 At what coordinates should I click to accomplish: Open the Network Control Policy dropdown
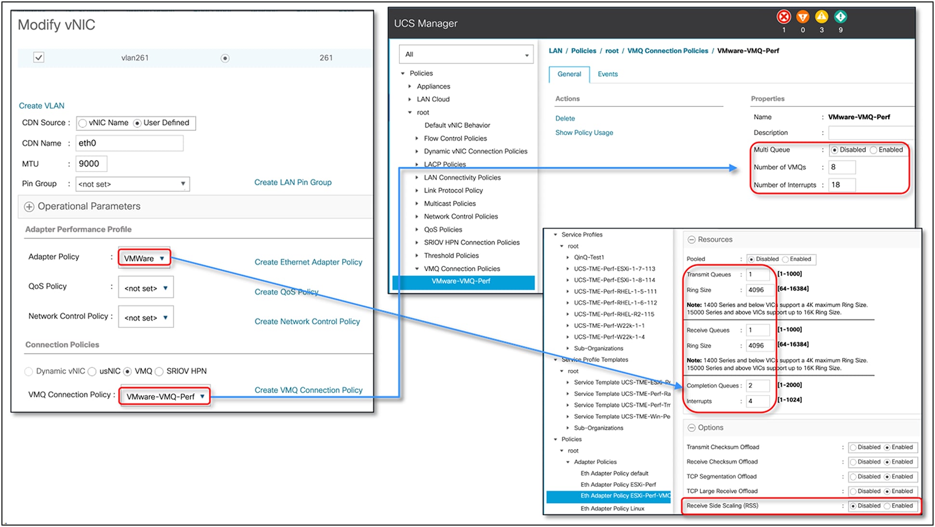pyautogui.click(x=146, y=317)
